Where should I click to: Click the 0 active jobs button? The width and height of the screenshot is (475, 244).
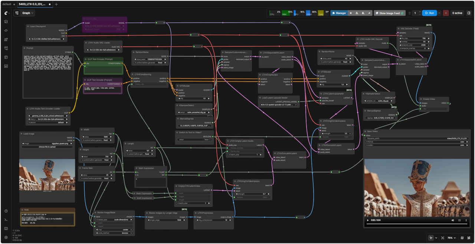point(457,13)
